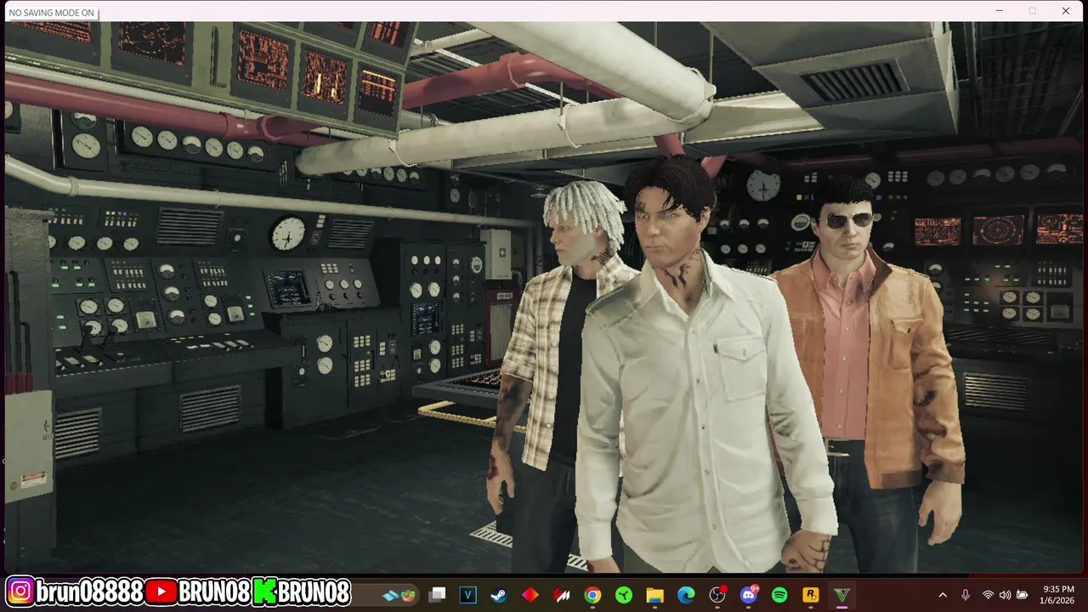Select the GTA V taskbar icon
This screenshot has height=612, width=1088.
842,595
